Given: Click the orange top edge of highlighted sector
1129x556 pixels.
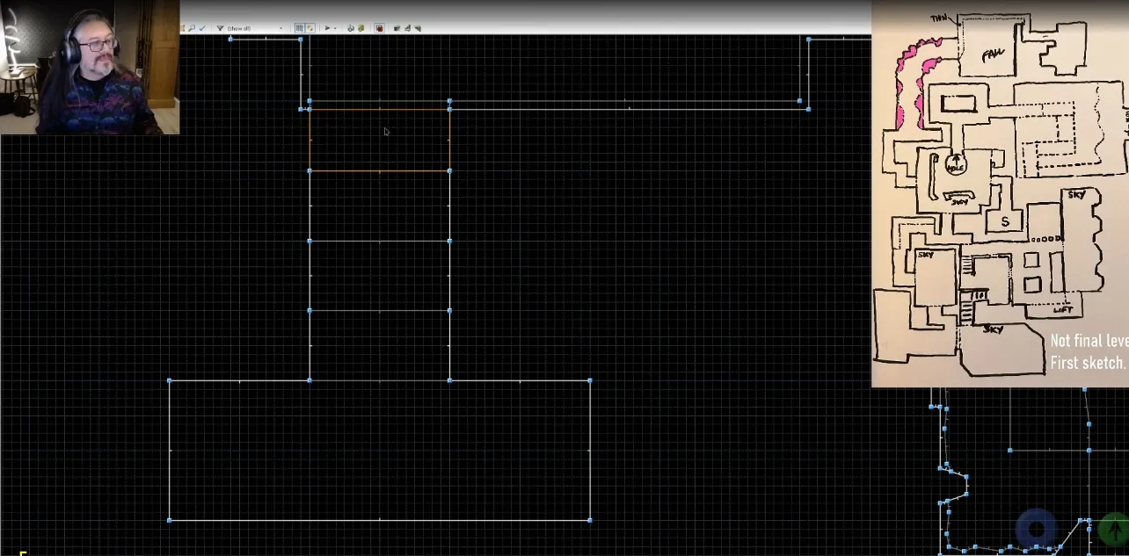Looking at the screenshot, I should (379, 110).
